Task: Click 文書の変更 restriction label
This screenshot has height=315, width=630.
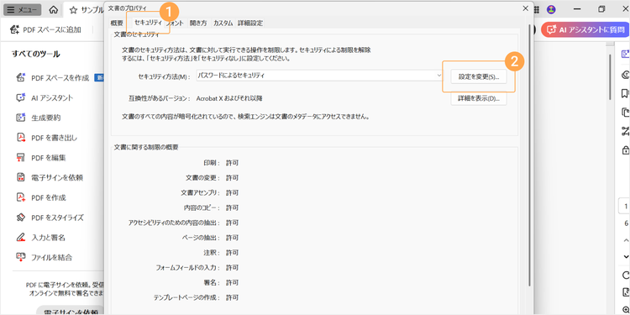Action: (x=203, y=177)
